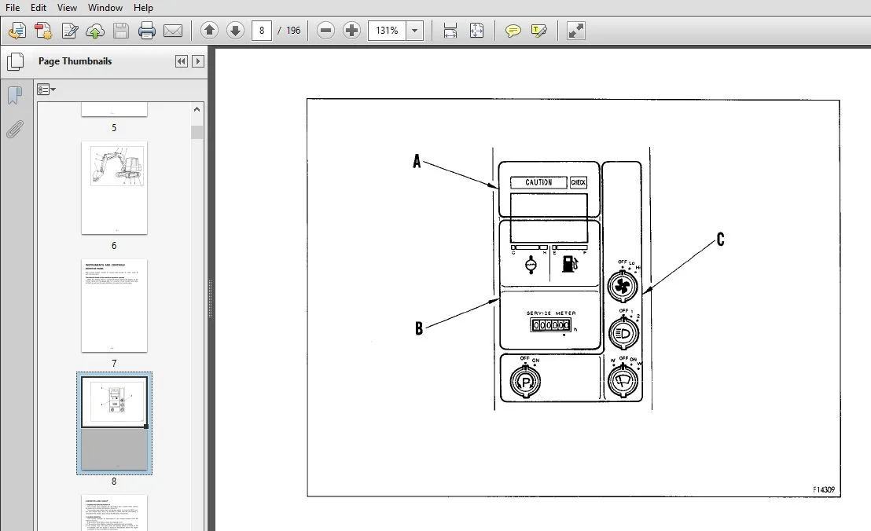
Task: Select page 6 thumbnail
Action: pos(115,188)
